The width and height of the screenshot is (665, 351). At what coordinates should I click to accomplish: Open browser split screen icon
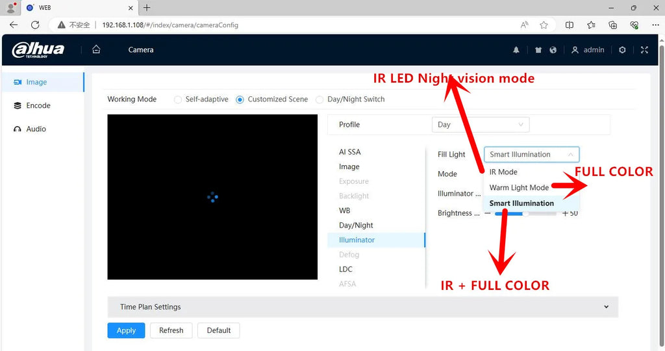click(x=570, y=25)
